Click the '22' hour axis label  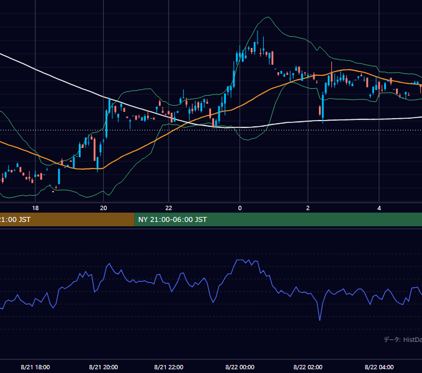[x=168, y=208]
